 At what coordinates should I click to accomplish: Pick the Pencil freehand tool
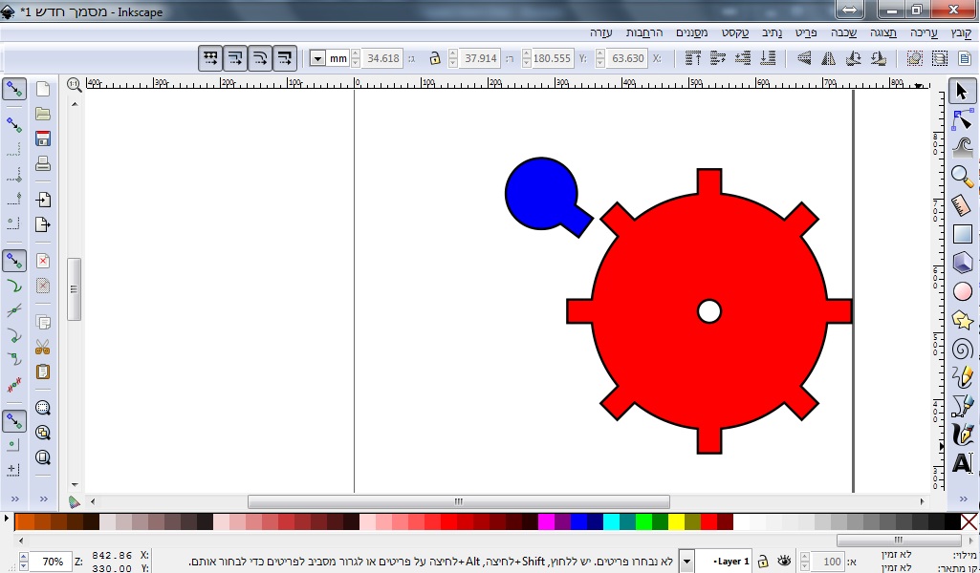point(962,377)
